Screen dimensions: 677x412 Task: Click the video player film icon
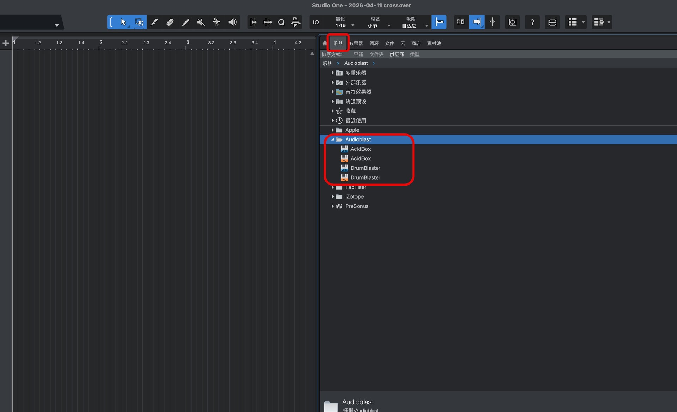pos(552,22)
